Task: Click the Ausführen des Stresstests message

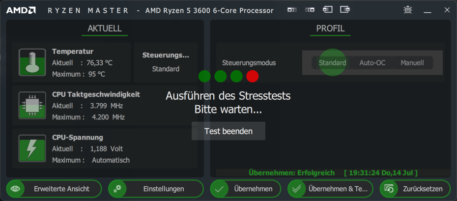Action: click(x=228, y=96)
